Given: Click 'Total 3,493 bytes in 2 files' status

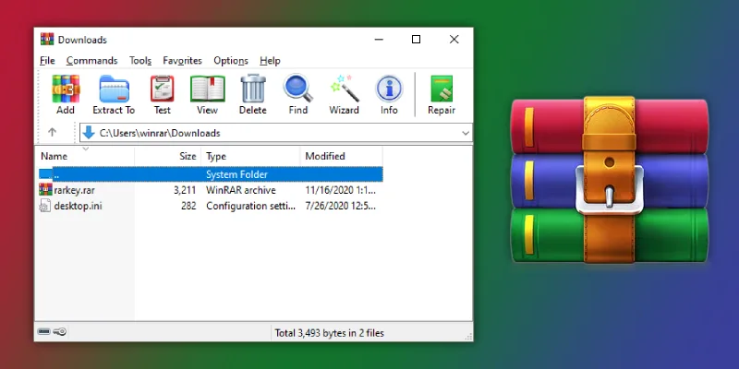Looking at the screenshot, I should (x=330, y=333).
